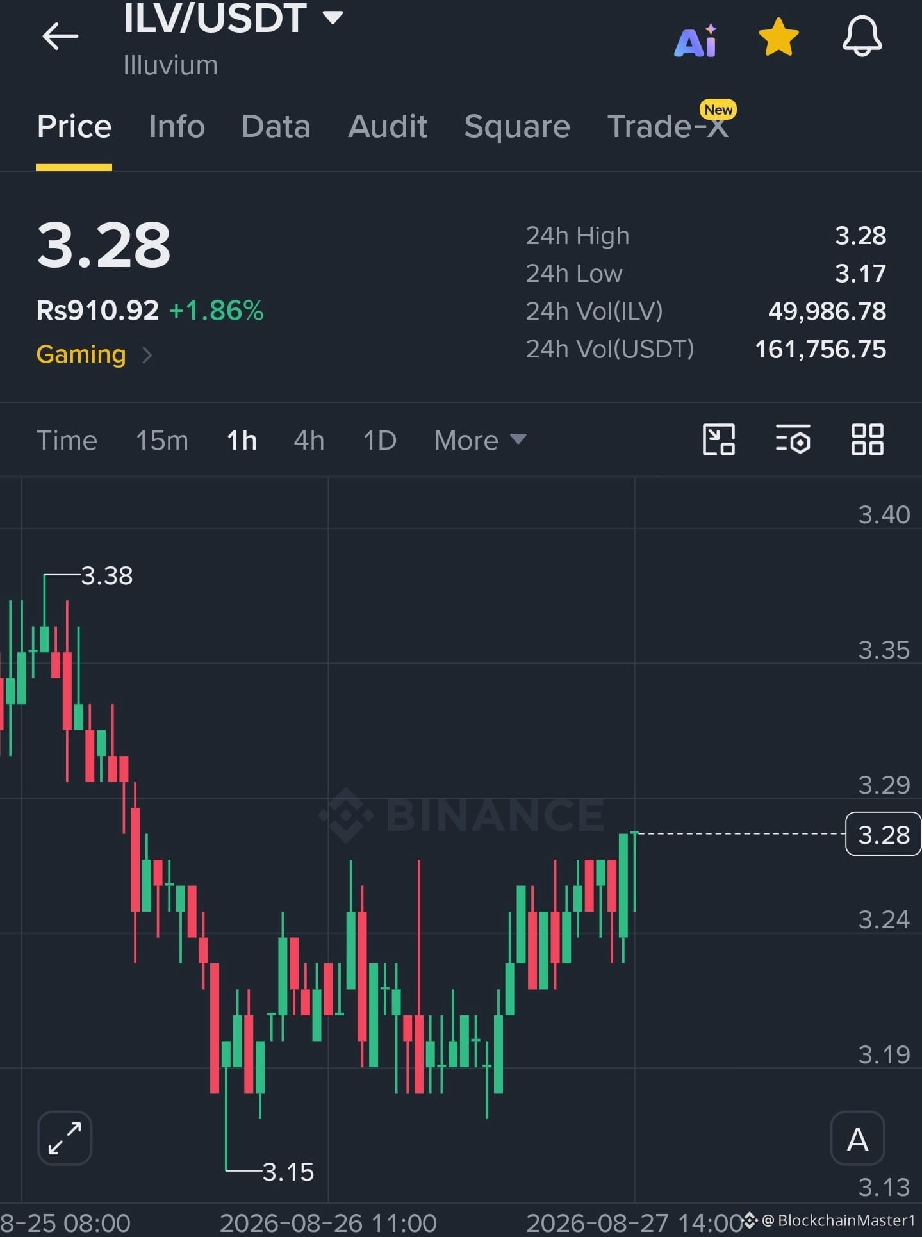This screenshot has width=922, height=1237.
Task: Open the chart indicator settings icon
Action: click(x=793, y=439)
